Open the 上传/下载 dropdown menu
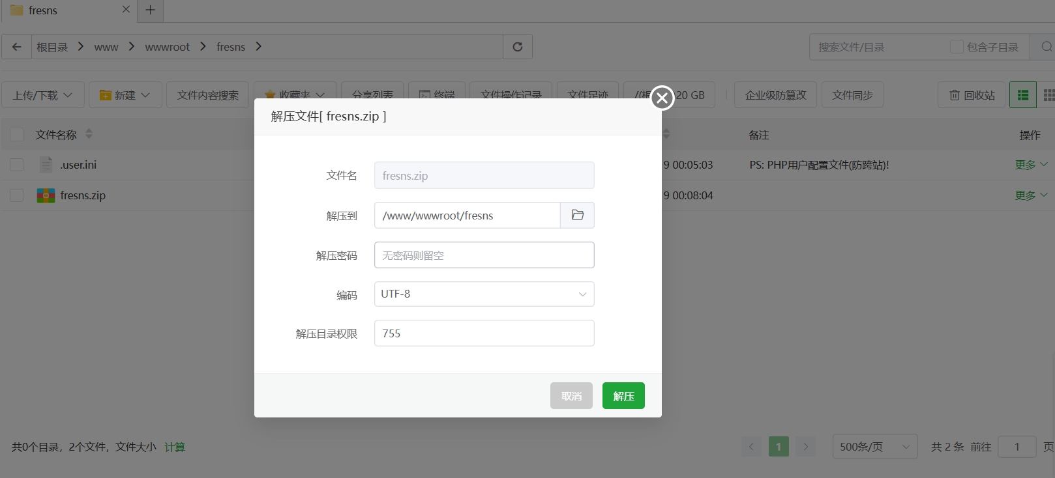Screen dimensions: 1055x478 point(43,95)
